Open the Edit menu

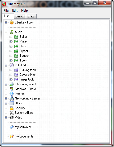[15, 11]
